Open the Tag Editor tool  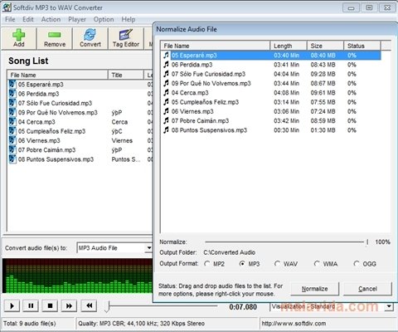126,38
